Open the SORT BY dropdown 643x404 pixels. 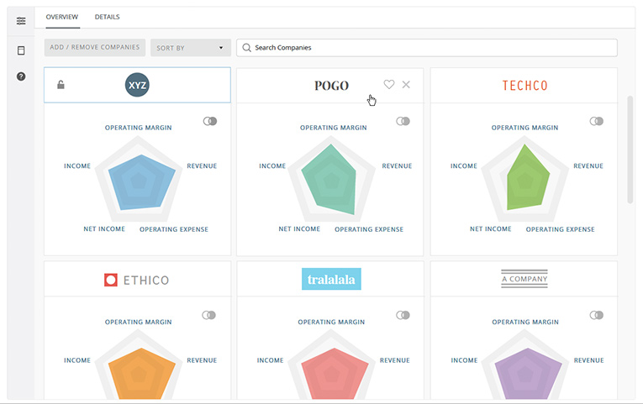click(x=191, y=48)
